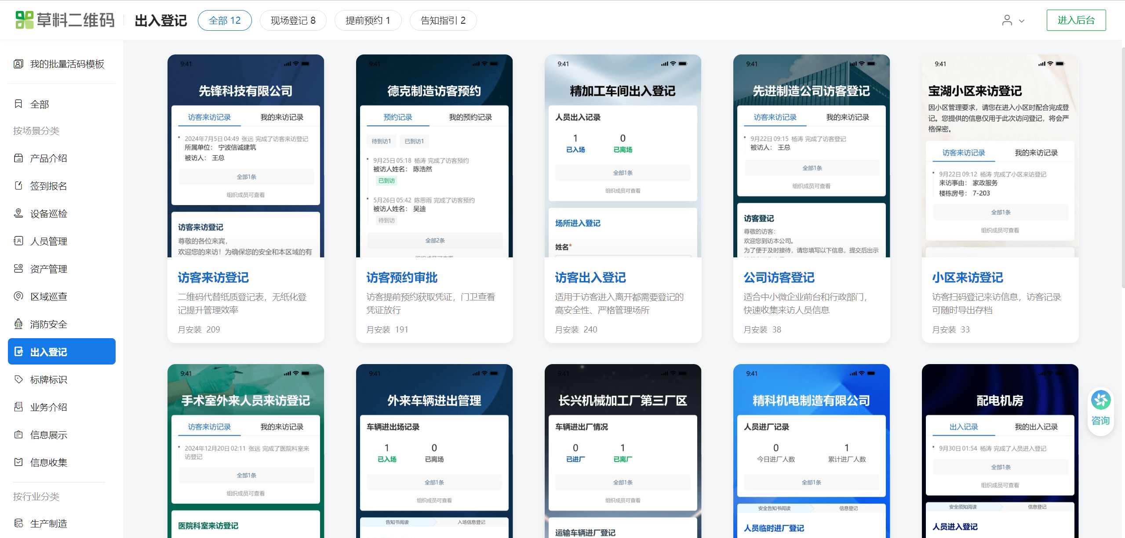The width and height of the screenshot is (1125, 538).
Task: Open 精加工车间出入登记 template preview thumbnail
Action: pos(623,156)
